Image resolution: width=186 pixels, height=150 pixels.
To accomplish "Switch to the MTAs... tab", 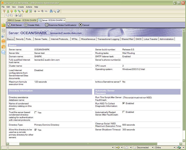I will 75,39.
